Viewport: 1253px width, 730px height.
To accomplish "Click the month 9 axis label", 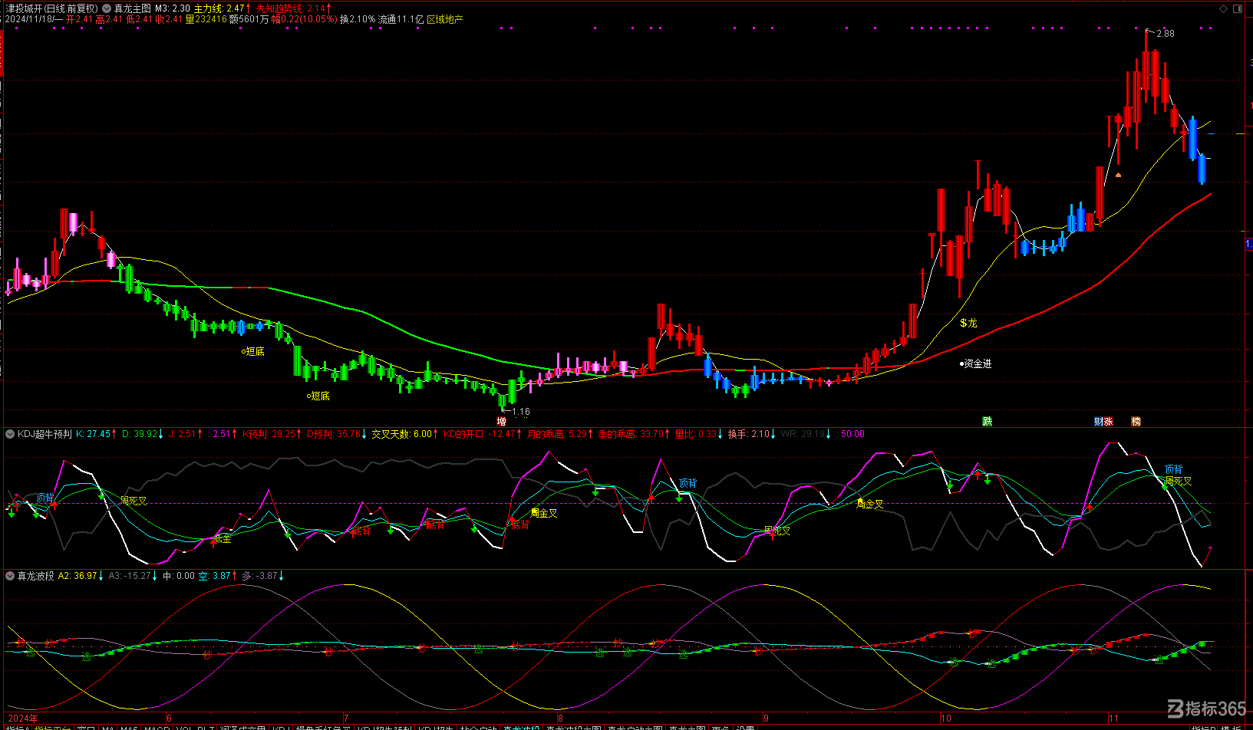I will tap(766, 718).
